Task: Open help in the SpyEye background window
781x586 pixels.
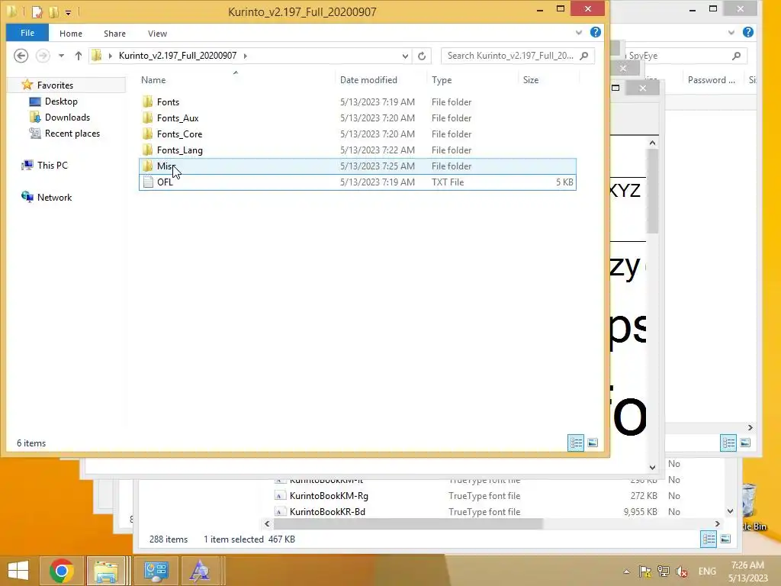Action: [748, 32]
